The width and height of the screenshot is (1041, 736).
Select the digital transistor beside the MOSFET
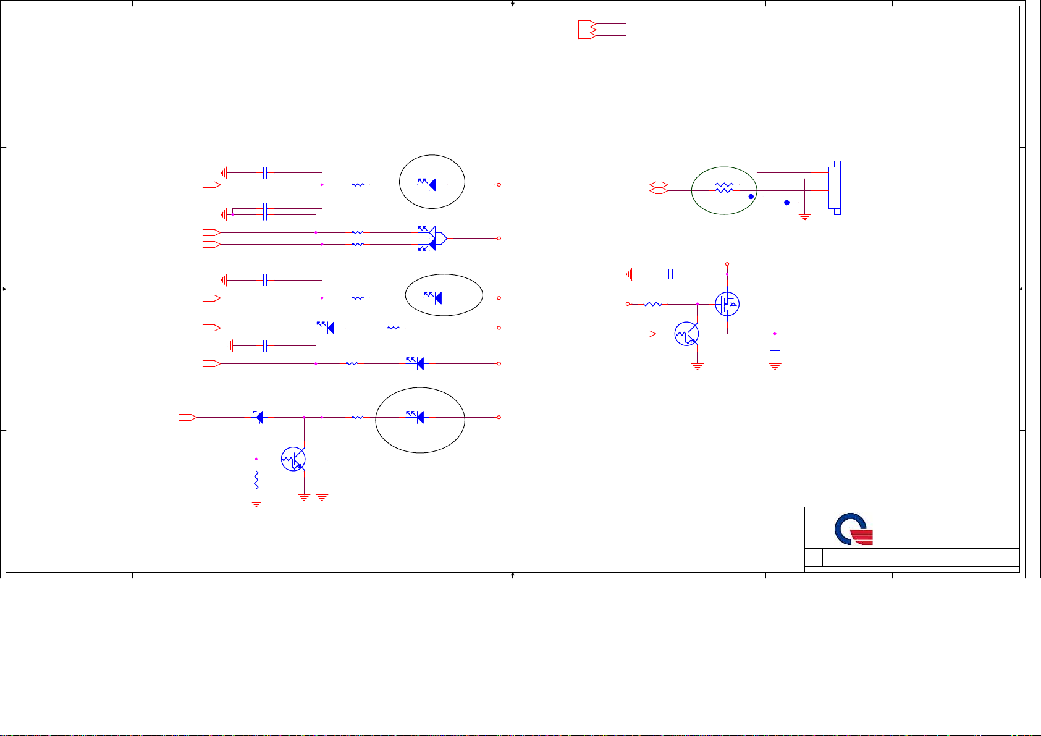[x=687, y=334]
